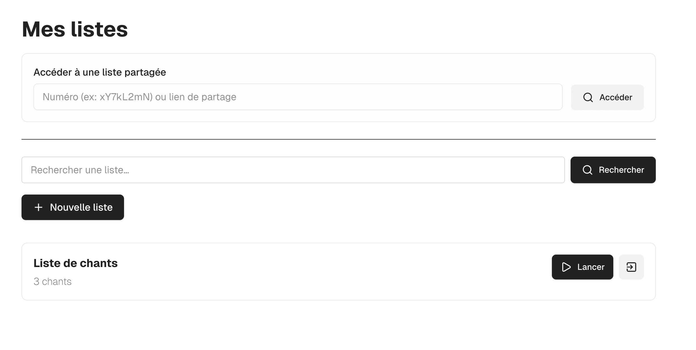
Task: Click the 'Accéder à une liste partagée' heading
Action: coord(100,72)
